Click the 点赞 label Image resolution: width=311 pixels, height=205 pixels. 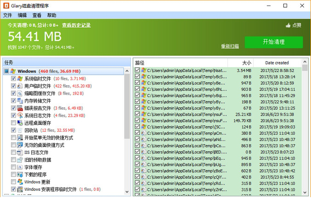click(297, 25)
